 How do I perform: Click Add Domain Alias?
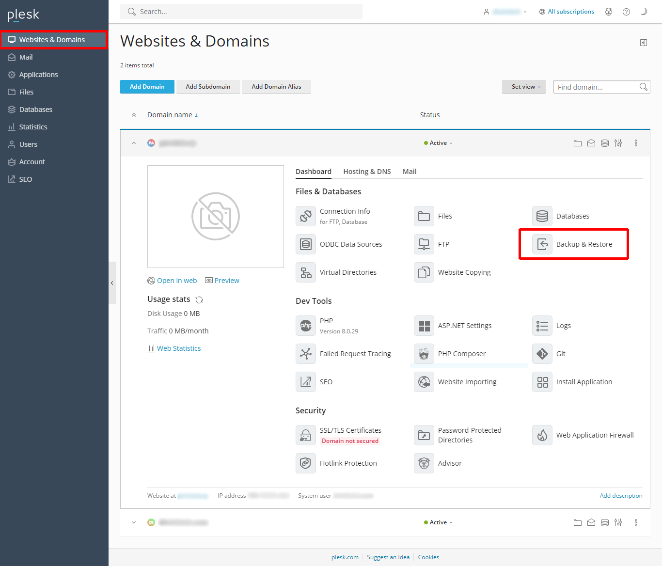[x=276, y=87]
